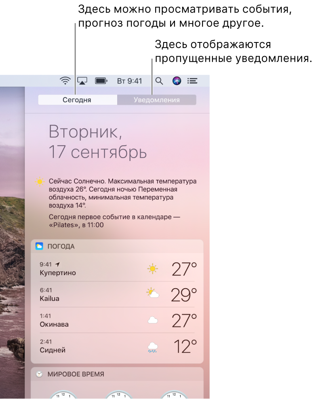The width and height of the screenshot is (318, 399).
Task: Select the Сидней weather row
Action: [117, 346]
